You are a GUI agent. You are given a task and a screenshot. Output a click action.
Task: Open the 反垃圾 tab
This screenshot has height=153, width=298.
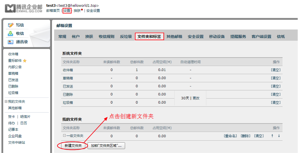pyautogui.click(x=126, y=37)
